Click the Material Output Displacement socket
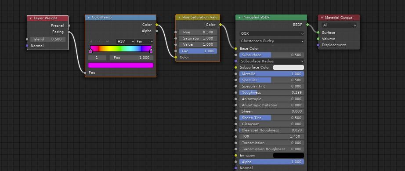The height and width of the screenshot is (171, 405). (x=318, y=45)
